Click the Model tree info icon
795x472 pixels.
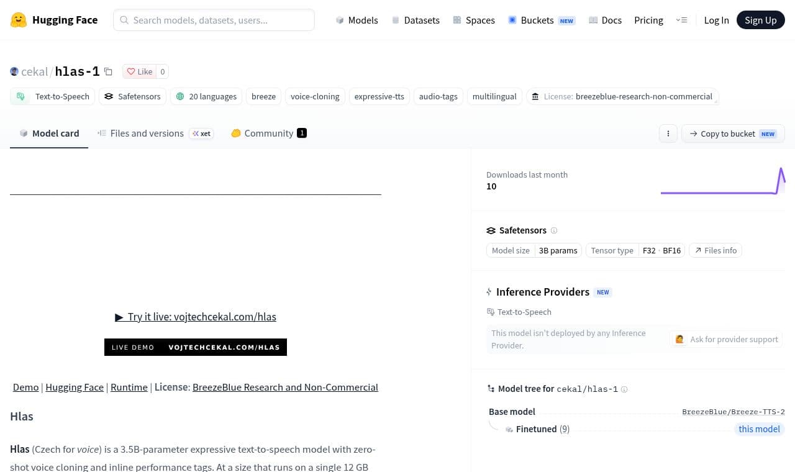pyautogui.click(x=624, y=389)
